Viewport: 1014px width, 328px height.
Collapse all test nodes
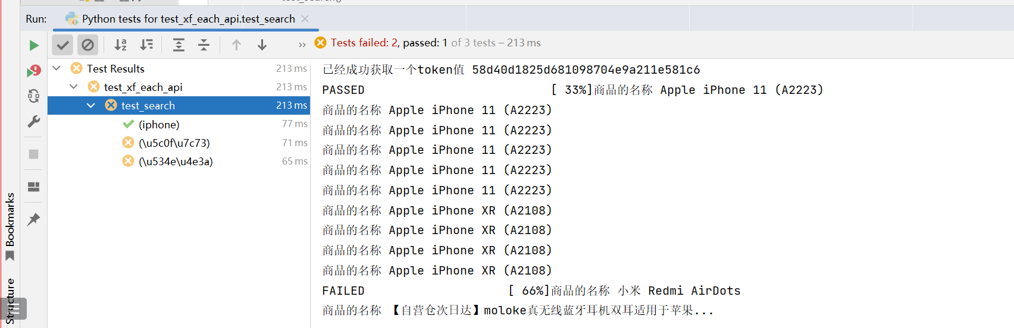pos(204,45)
